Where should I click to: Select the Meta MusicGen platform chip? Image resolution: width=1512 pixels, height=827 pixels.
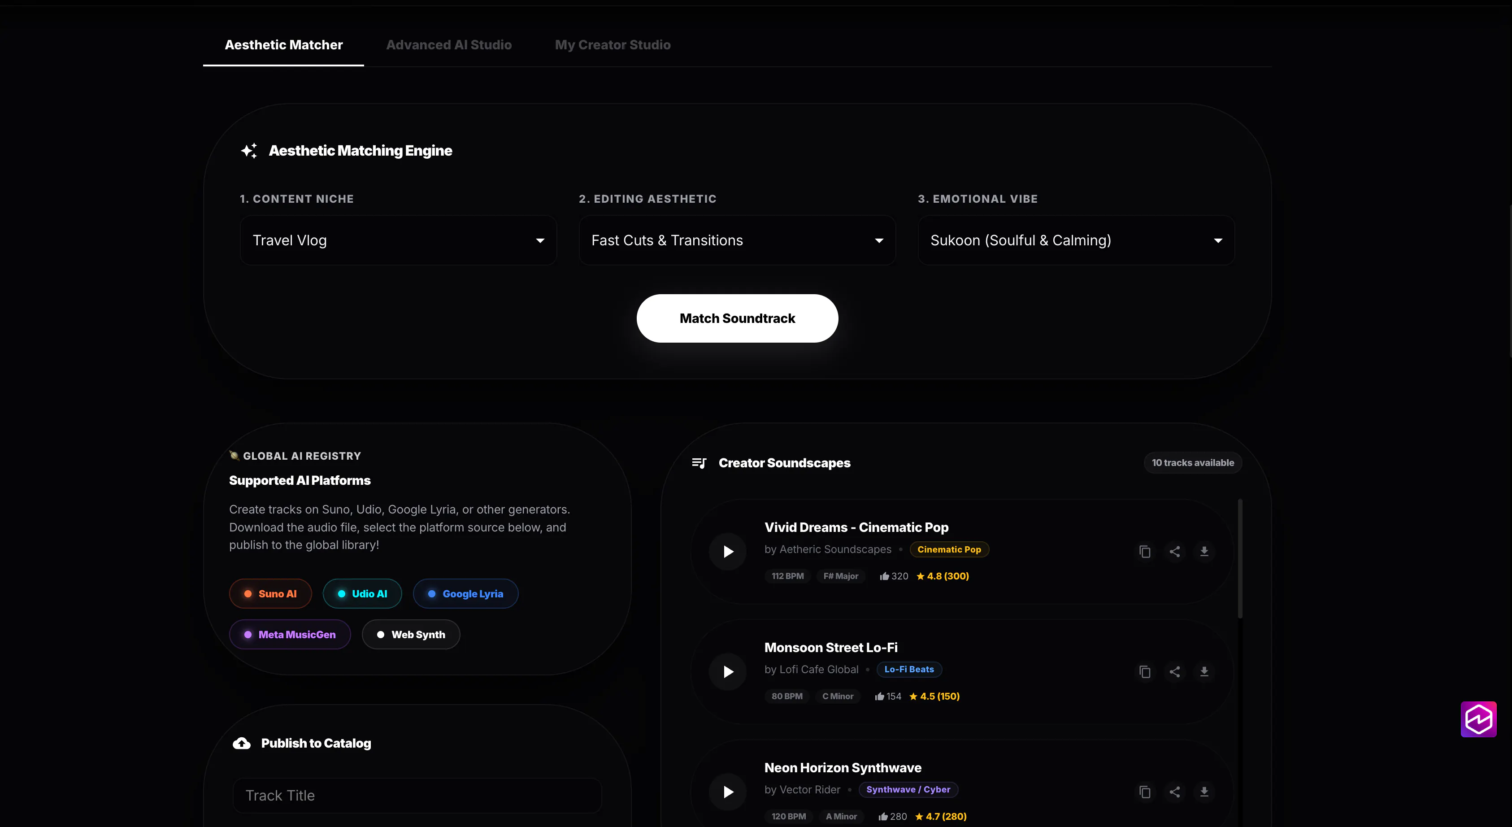pos(290,635)
